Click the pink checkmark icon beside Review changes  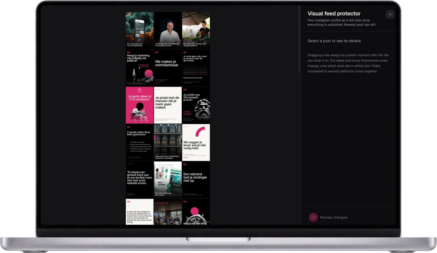point(313,217)
